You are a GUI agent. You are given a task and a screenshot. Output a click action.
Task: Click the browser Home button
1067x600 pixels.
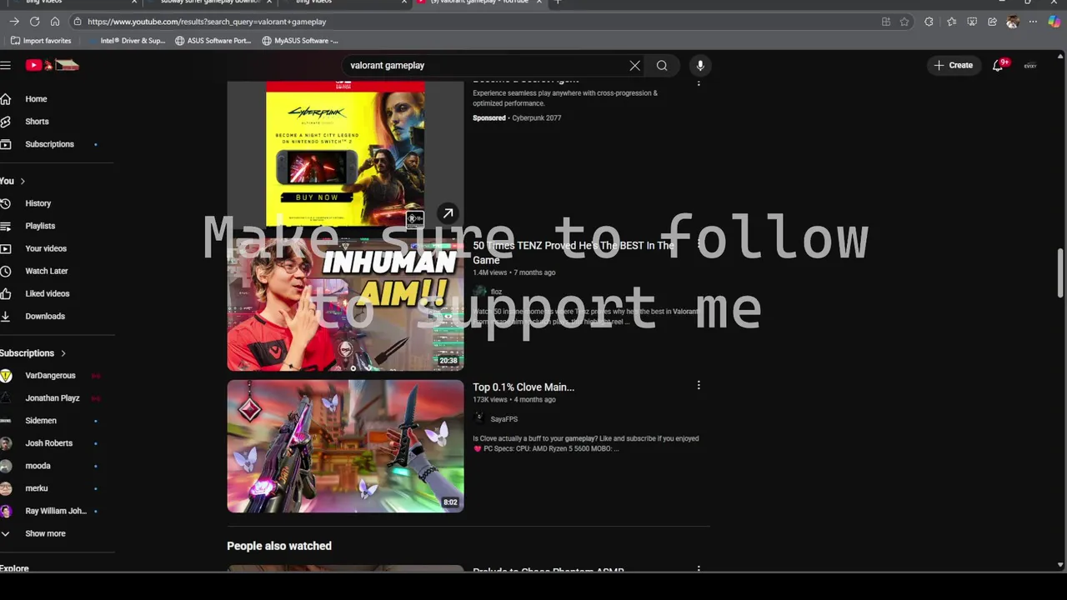point(55,22)
